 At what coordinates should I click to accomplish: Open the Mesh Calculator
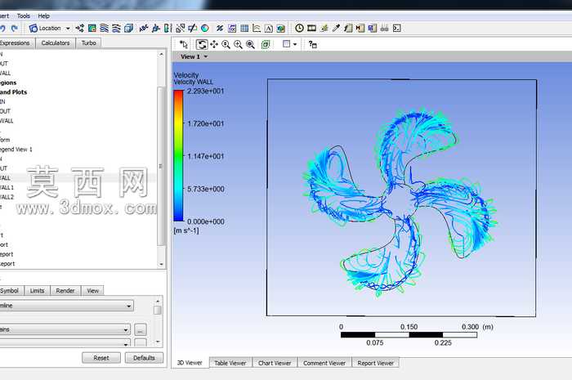coord(373,28)
